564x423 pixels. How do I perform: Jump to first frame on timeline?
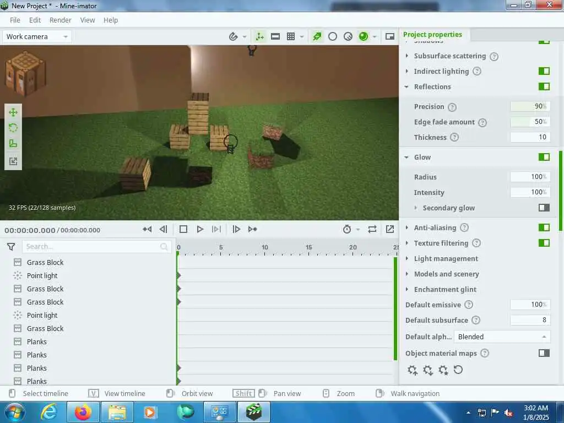(147, 229)
